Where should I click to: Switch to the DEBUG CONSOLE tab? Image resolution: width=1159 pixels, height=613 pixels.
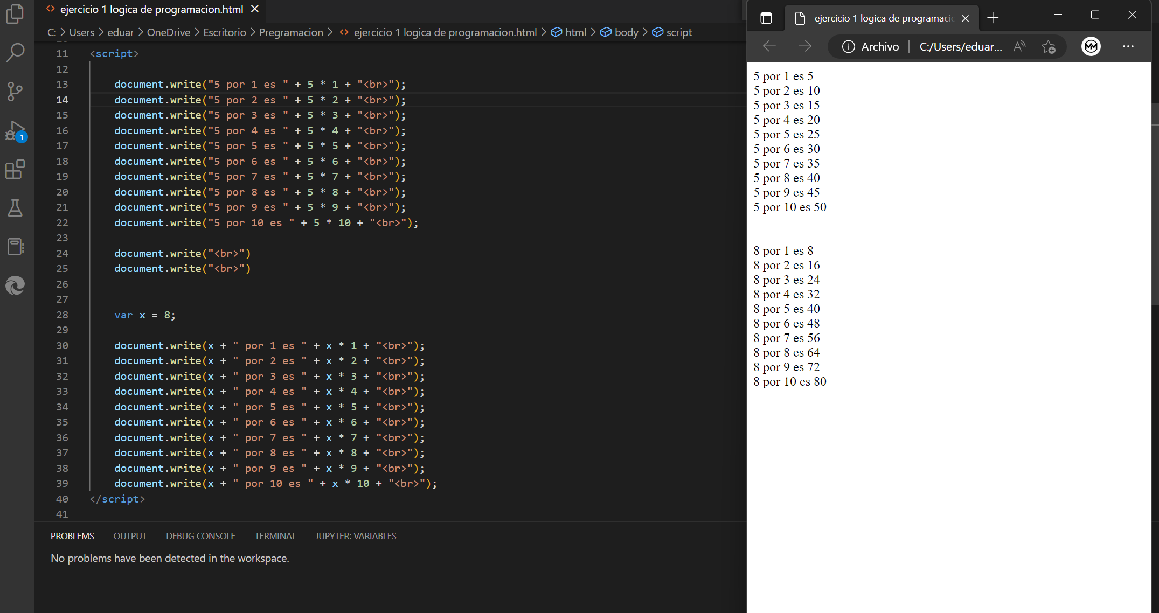coord(200,536)
